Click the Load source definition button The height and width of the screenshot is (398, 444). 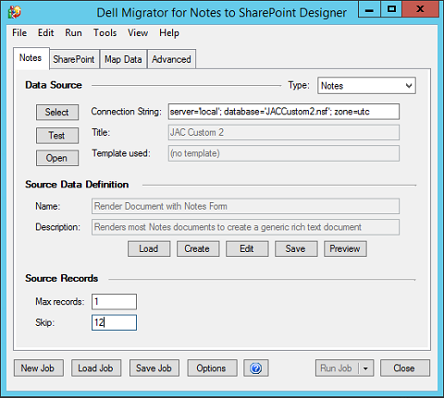click(x=149, y=248)
